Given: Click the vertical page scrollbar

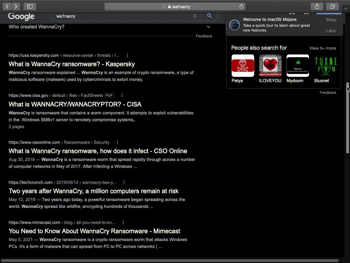Looking at the screenshot, I should (348, 118).
